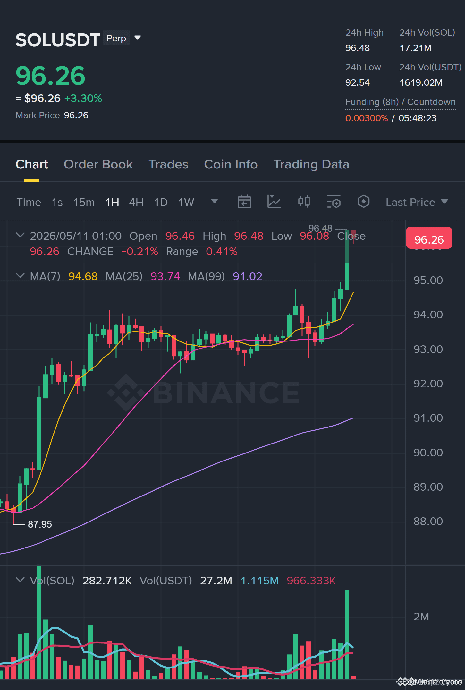Collapse the Vol(SOL) indicator legend
The image size is (465, 690).
pyautogui.click(x=20, y=580)
